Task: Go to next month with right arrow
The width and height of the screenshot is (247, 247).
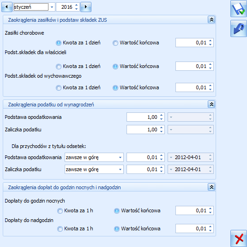Action: [86, 7]
